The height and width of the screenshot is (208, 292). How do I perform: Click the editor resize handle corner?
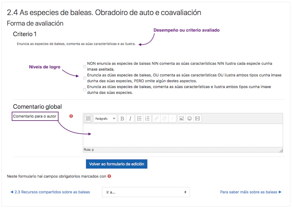click(281, 151)
